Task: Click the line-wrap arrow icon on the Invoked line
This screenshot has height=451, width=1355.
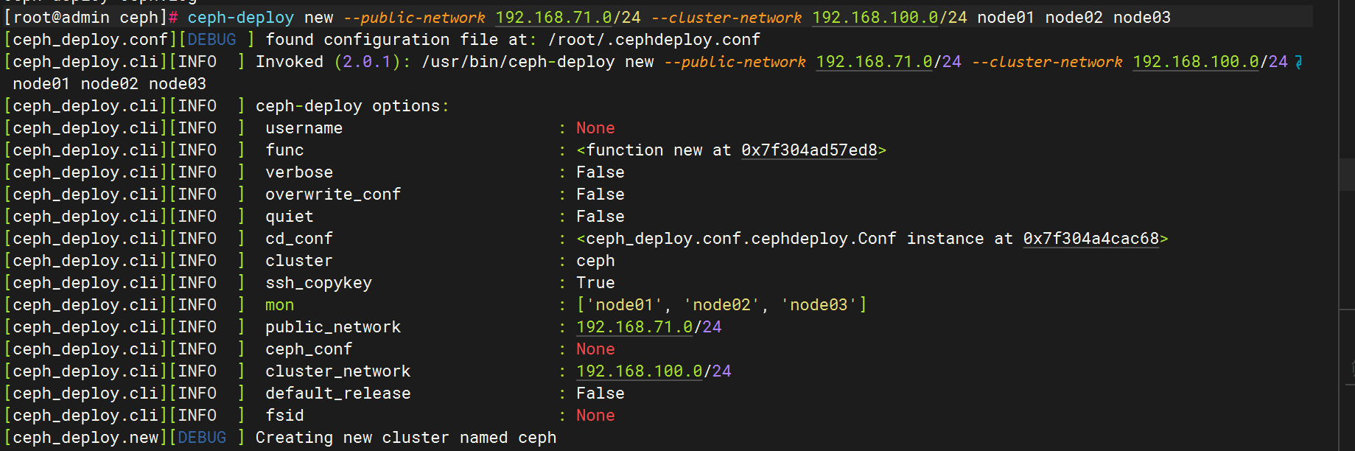Action: coord(1298,62)
